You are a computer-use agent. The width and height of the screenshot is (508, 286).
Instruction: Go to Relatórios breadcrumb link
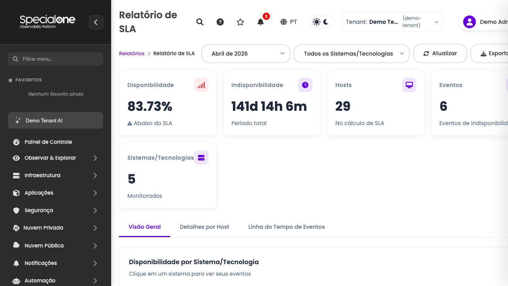[132, 53]
